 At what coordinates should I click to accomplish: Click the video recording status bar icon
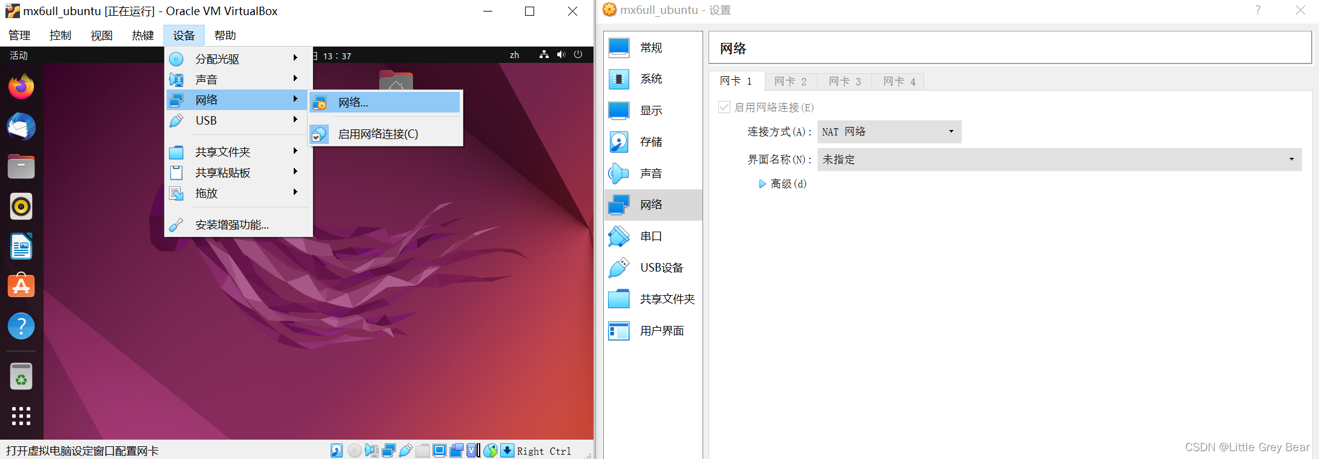tap(457, 451)
